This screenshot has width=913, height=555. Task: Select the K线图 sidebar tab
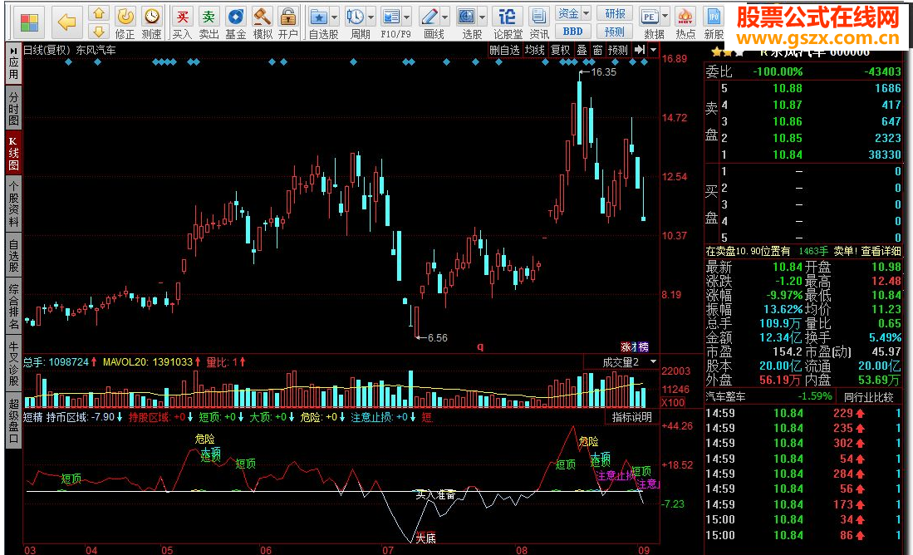[x=13, y=154]
